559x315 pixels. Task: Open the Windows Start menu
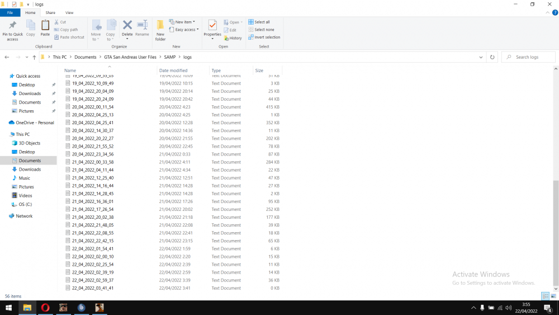click(8, 308)
